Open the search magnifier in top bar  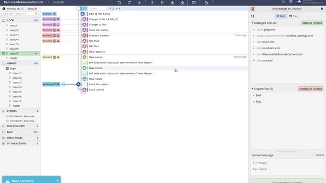pos(283,2)
